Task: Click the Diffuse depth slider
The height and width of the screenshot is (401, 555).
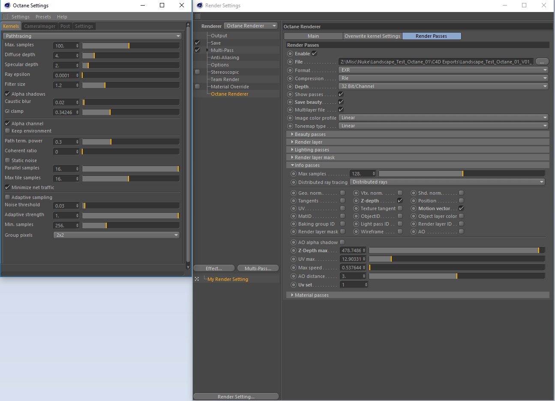Action: click(131, 55)
